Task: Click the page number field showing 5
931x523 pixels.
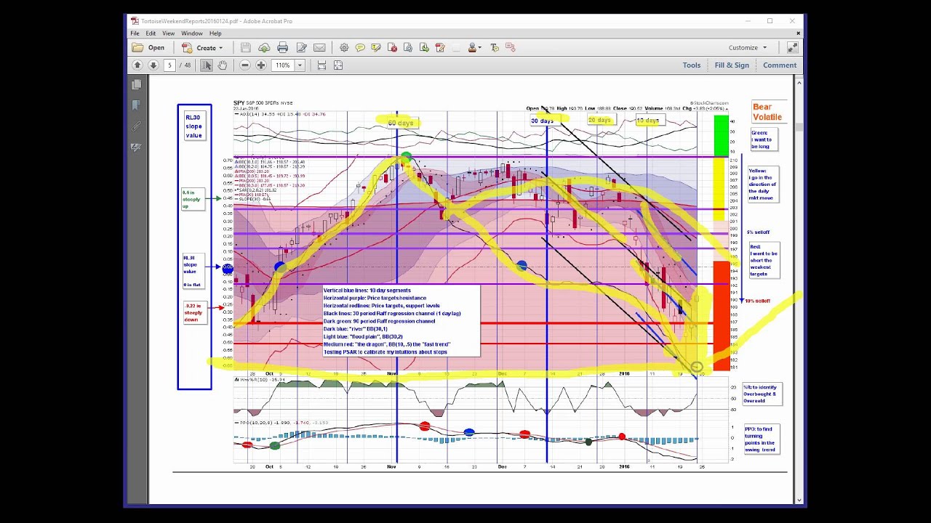Action: (169, 65)
